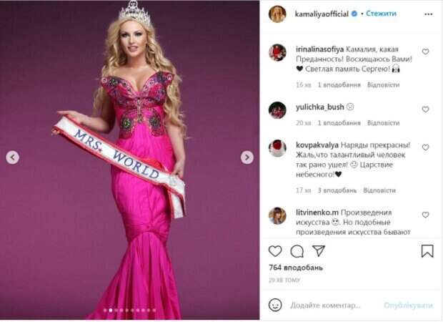Go to next photo with right arrow
443x322 pixels.
247,157
